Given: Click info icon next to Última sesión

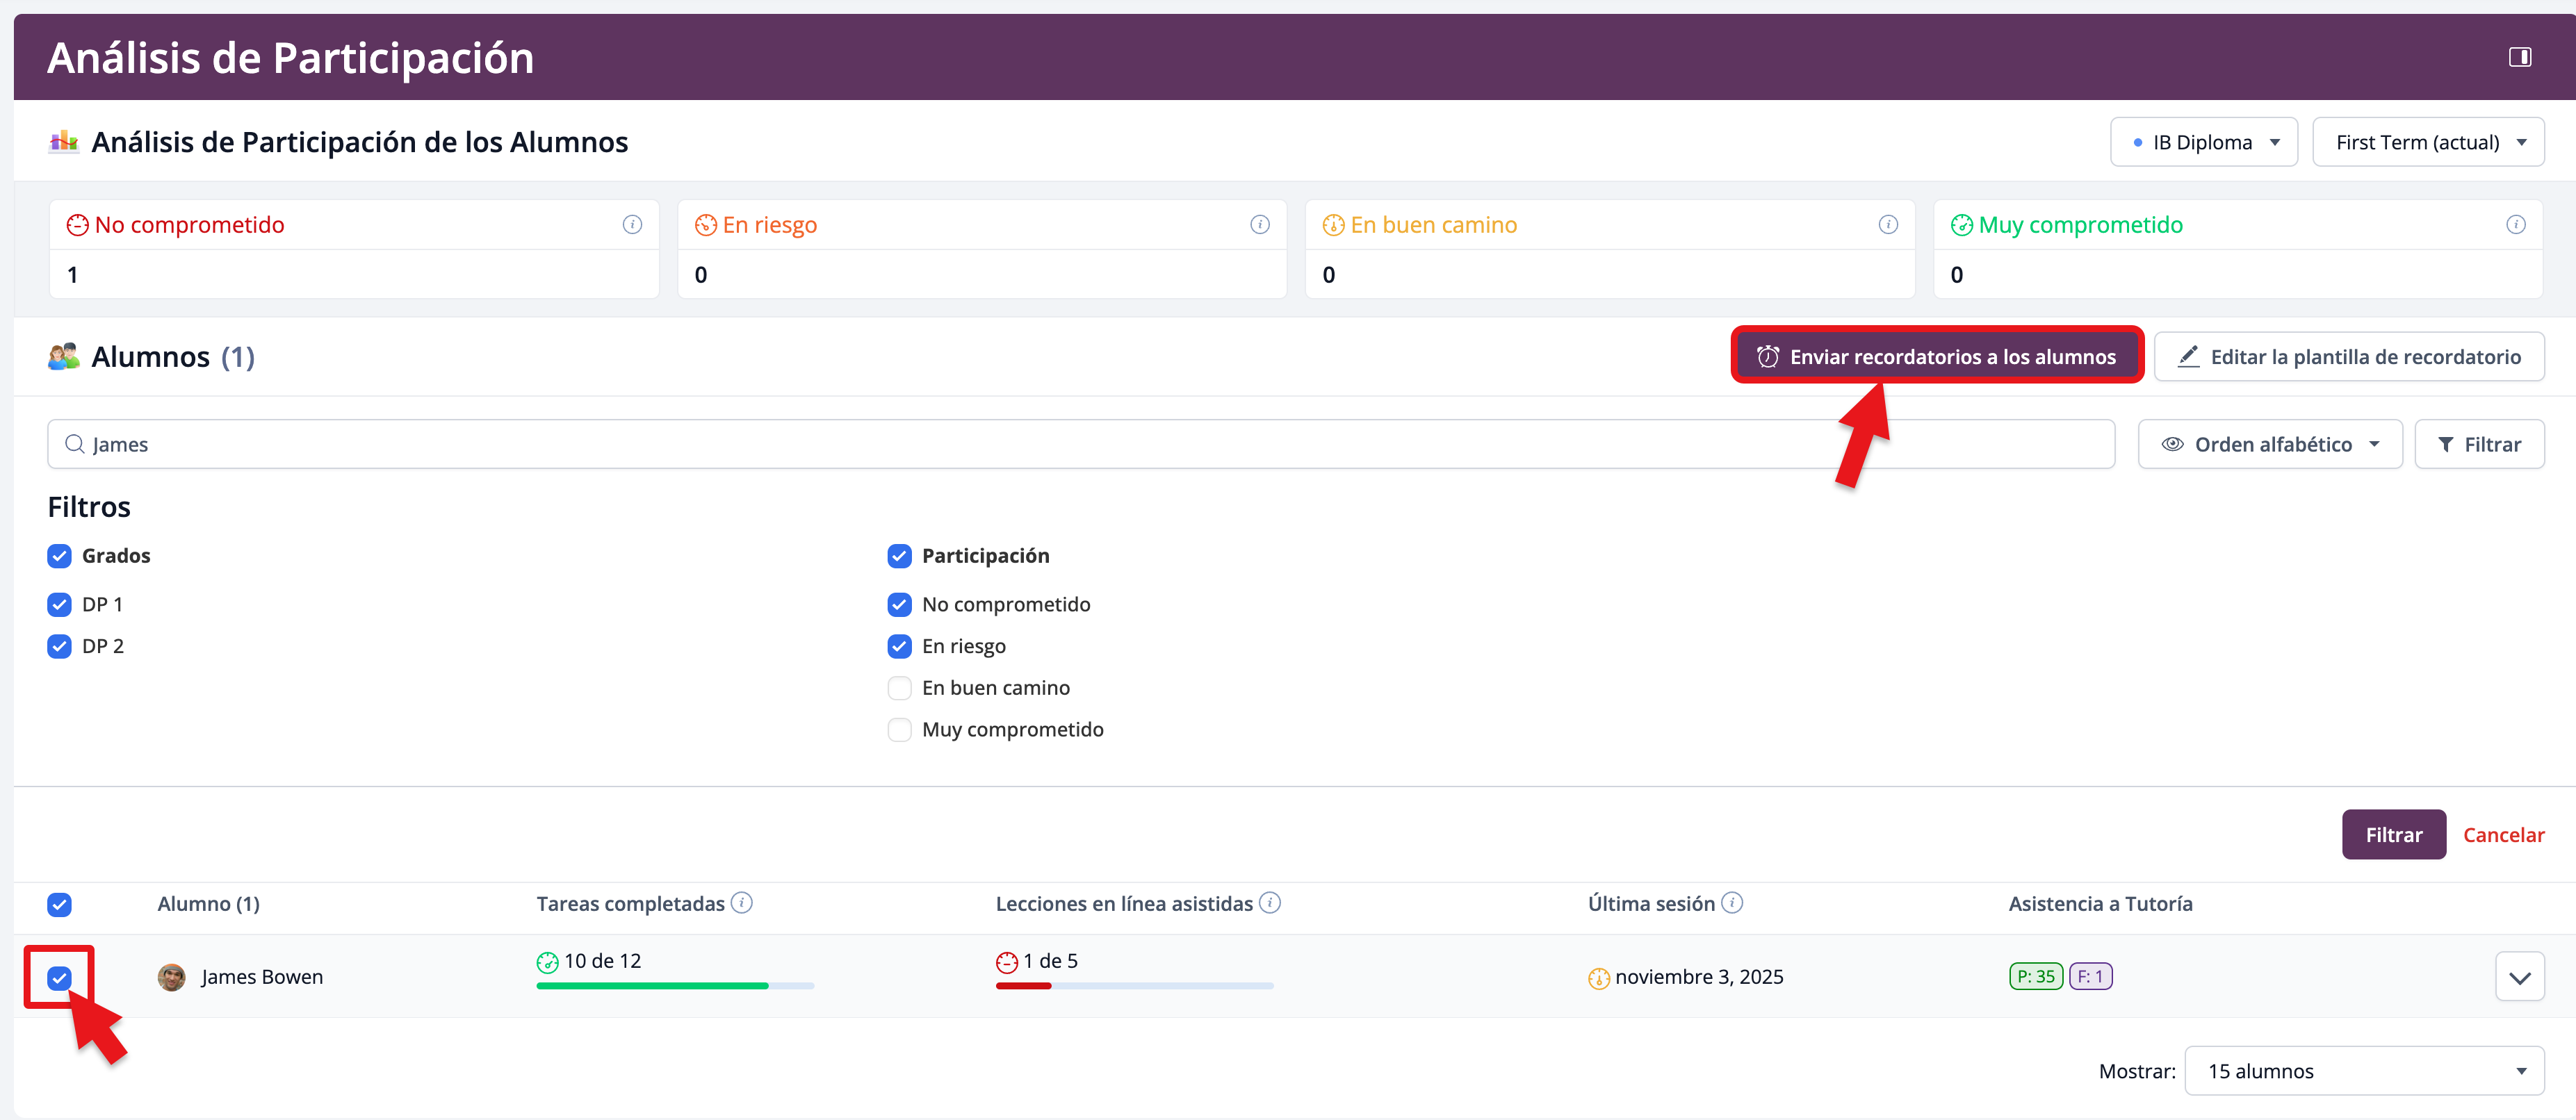Looking at the screenshot, I should coord(1732,902).
